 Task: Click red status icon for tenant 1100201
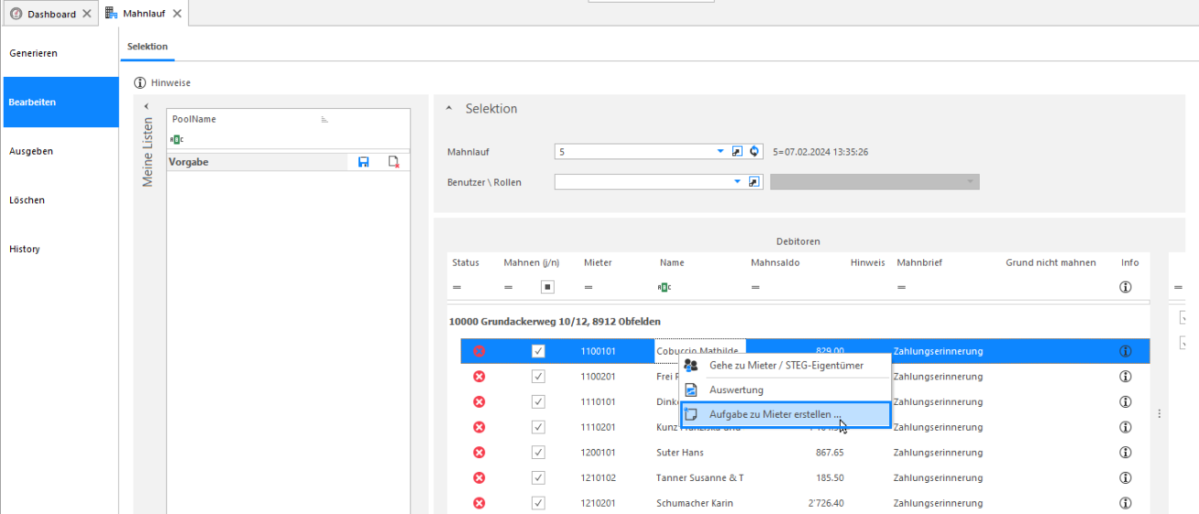click(478, 377)
